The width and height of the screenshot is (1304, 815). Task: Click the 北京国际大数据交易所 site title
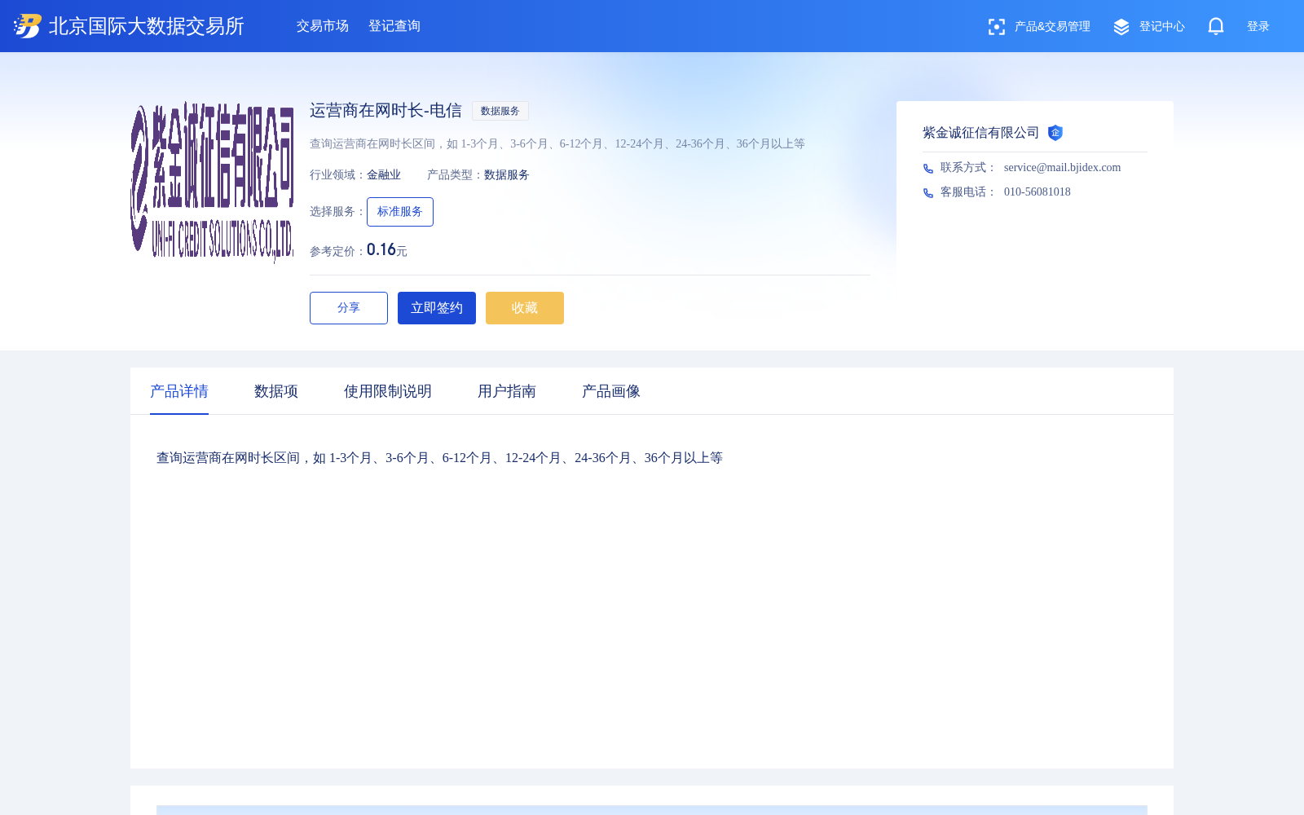tap(147, 26)
